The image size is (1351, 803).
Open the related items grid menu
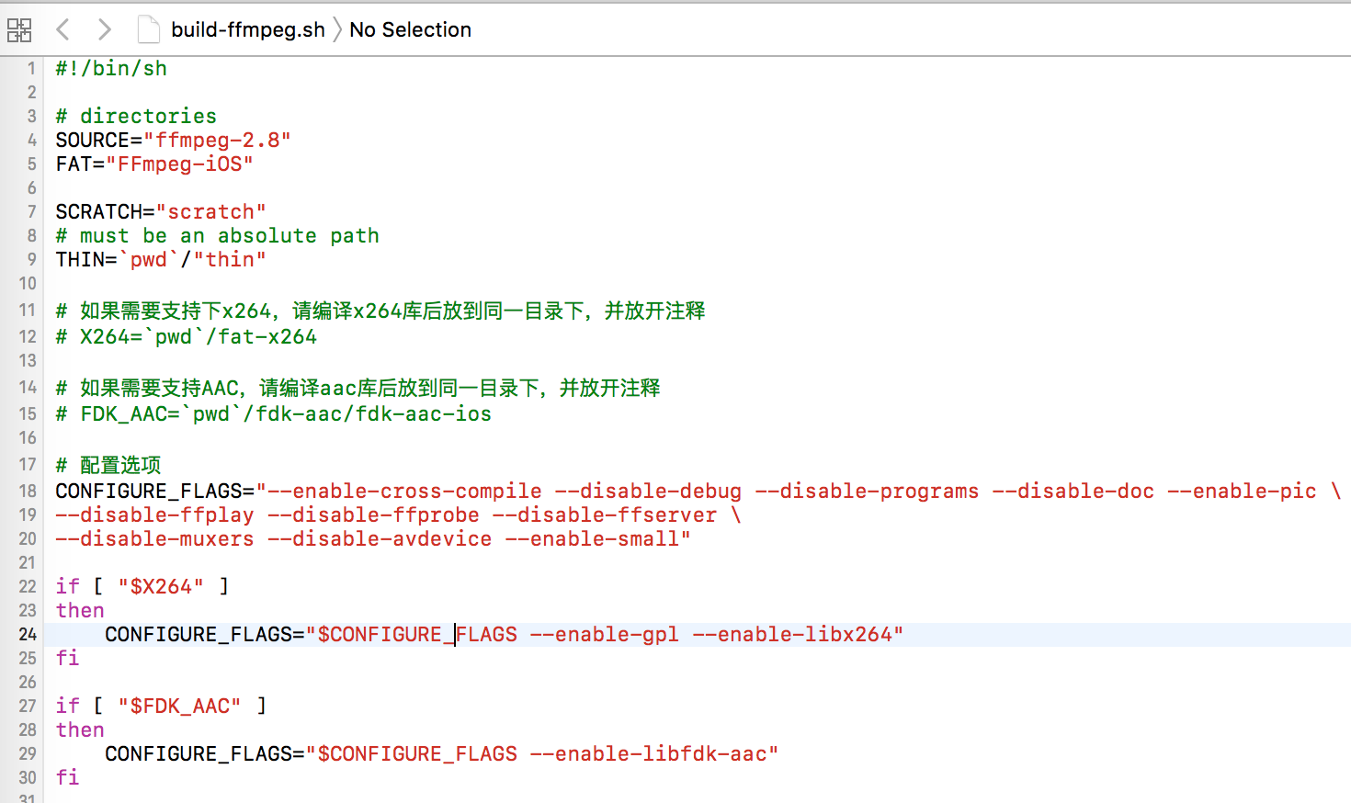pos(18,30)
